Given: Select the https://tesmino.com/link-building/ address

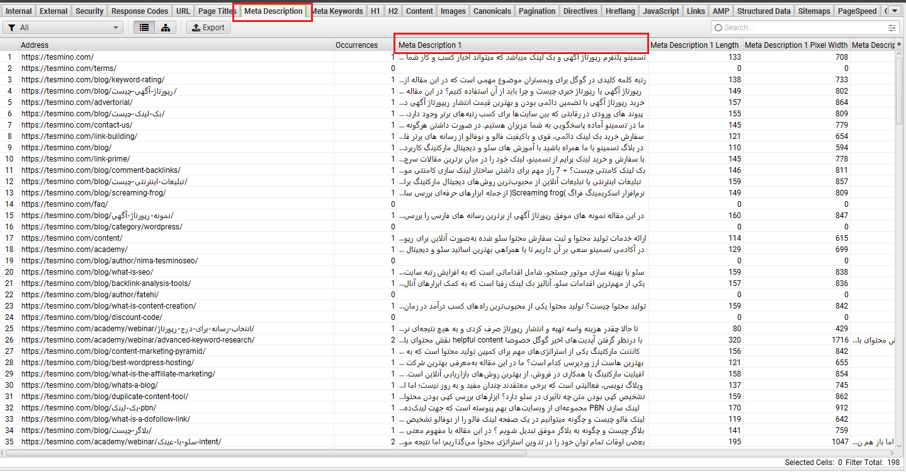Looking at the screenshot, I should click(79, 136).
